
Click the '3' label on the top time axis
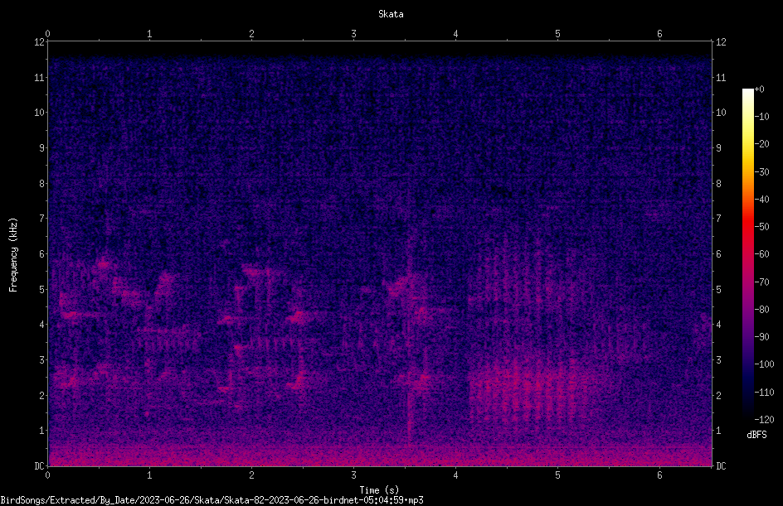coord(353,34)
